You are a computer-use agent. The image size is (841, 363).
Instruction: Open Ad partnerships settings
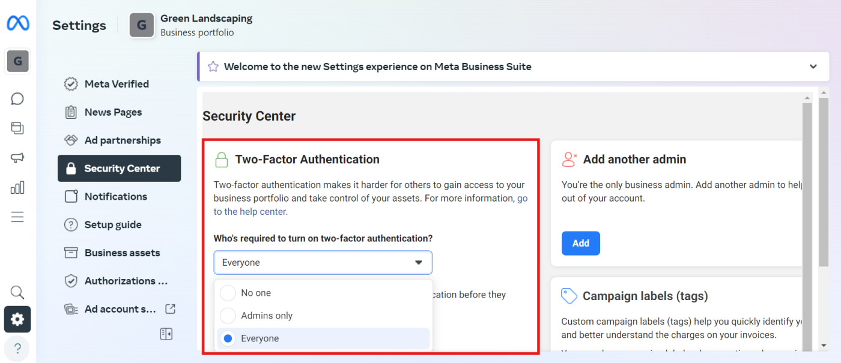click(x=119, y=140)
